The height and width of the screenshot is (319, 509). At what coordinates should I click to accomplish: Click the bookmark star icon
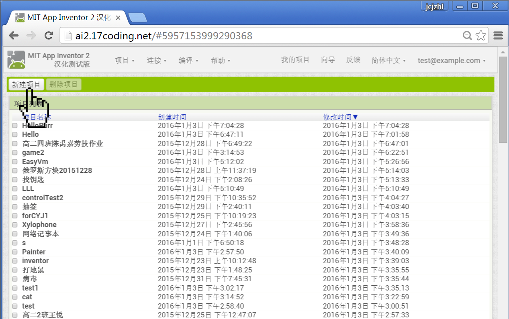click(480, 36)
